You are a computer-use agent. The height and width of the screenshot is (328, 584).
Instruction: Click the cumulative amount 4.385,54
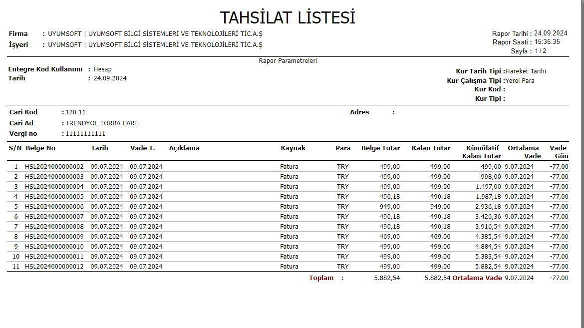488,237
